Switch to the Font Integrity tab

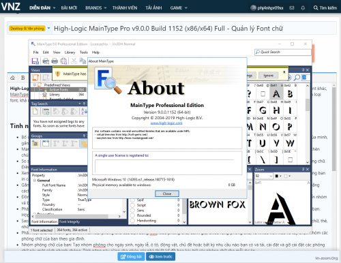[70, 221]
